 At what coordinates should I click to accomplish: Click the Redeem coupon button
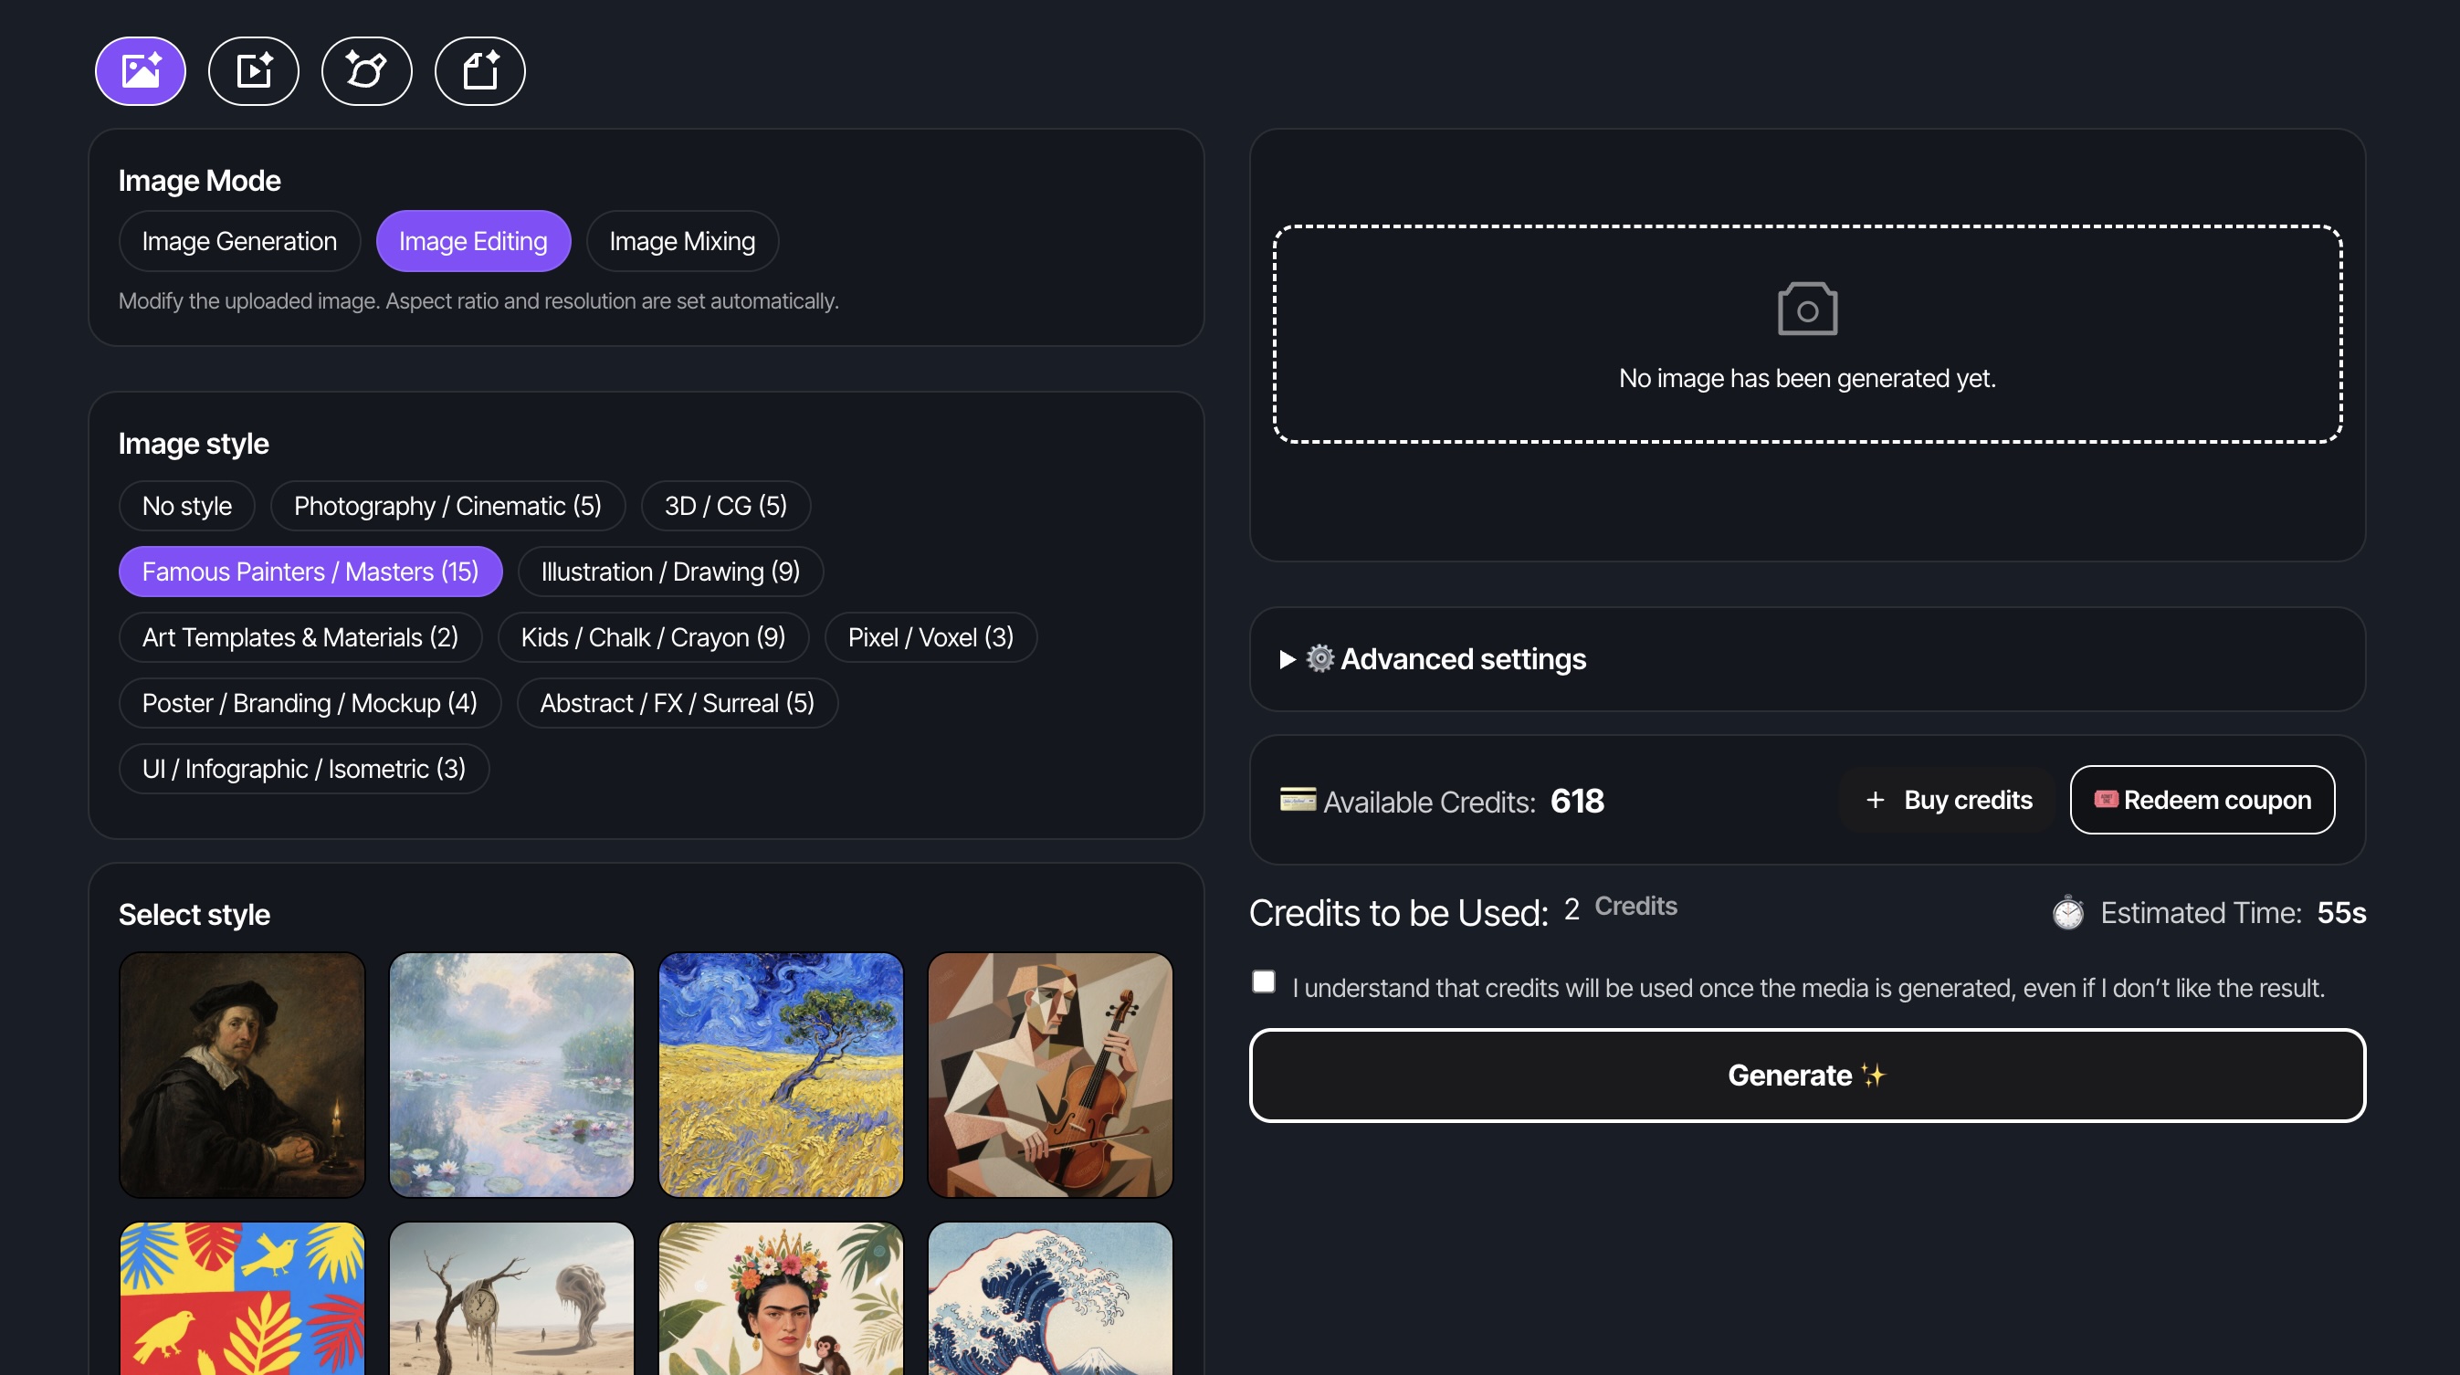pos(2202,800)
